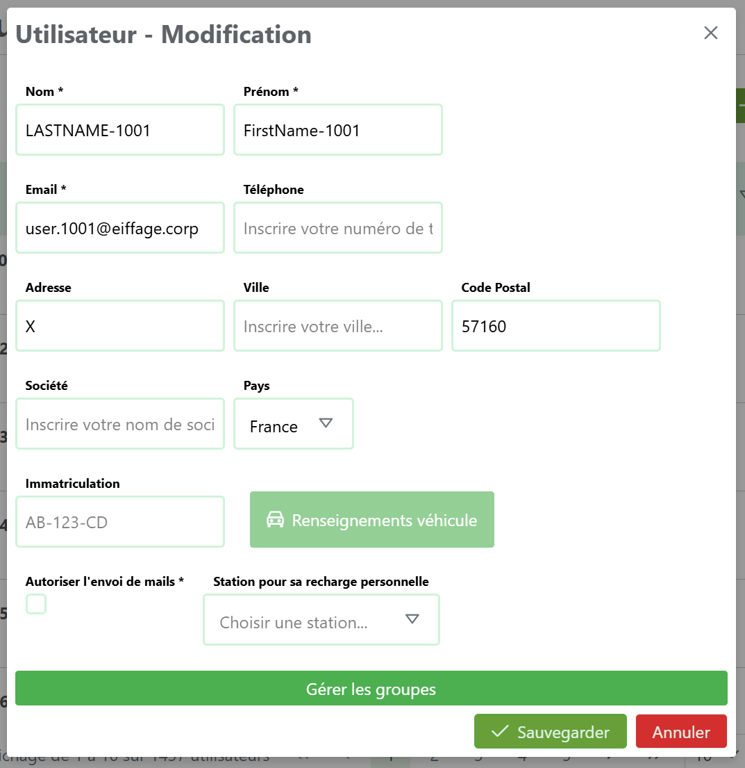Click the checkmark icon on Sauvegarder
Screen dimensions: 745x768
(x=499, y=732)
